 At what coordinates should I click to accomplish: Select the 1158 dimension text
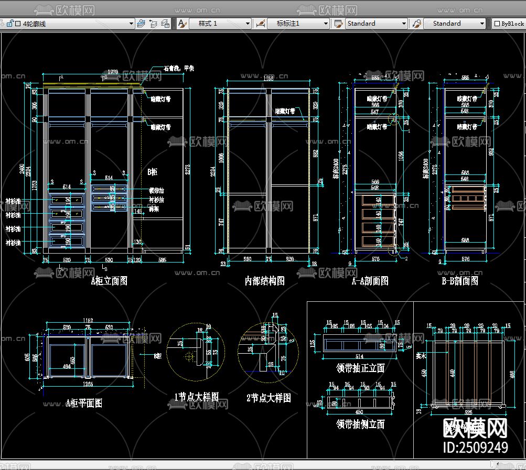[x=269, y=79]
